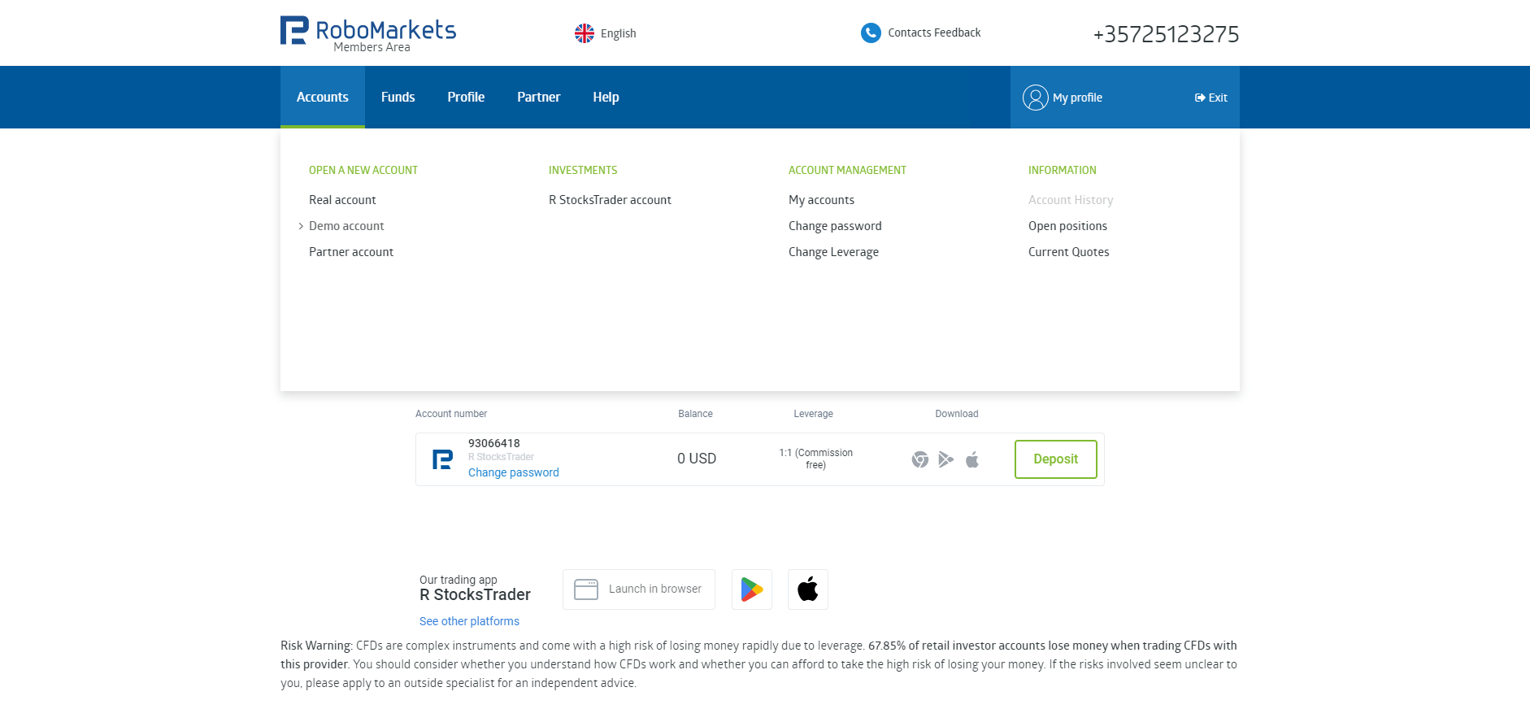This screenshot has height=709, width=1530.
Task: Click the blue phone contacts icon
Action: coord(871,33)
